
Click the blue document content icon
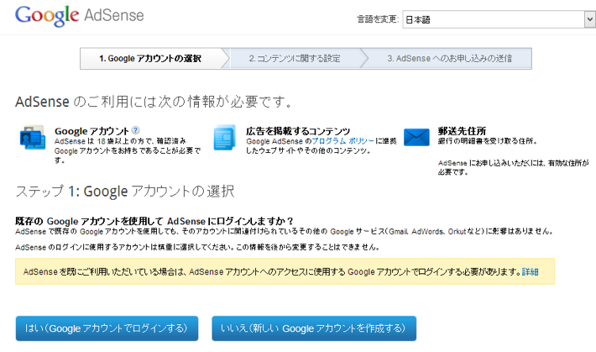pyautogui.click(x=224, y=138)
